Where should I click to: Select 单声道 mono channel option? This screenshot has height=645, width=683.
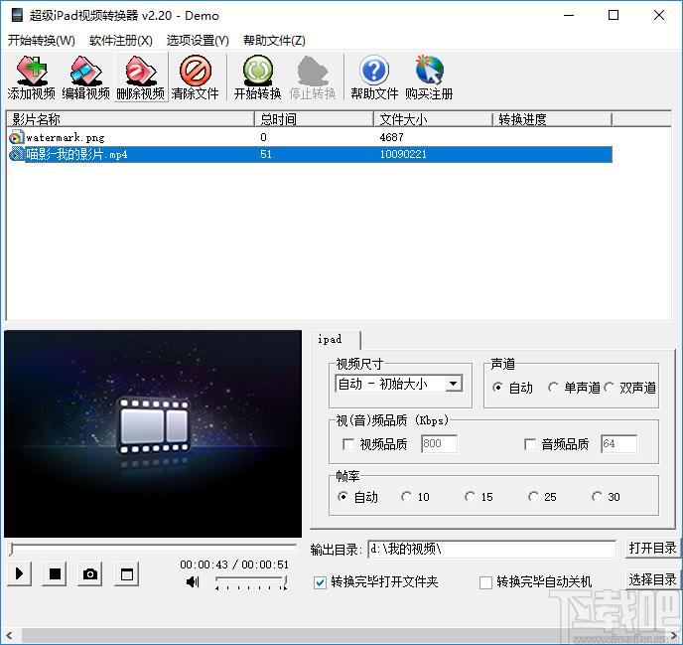pyautogui.click(x=553, y=388)
